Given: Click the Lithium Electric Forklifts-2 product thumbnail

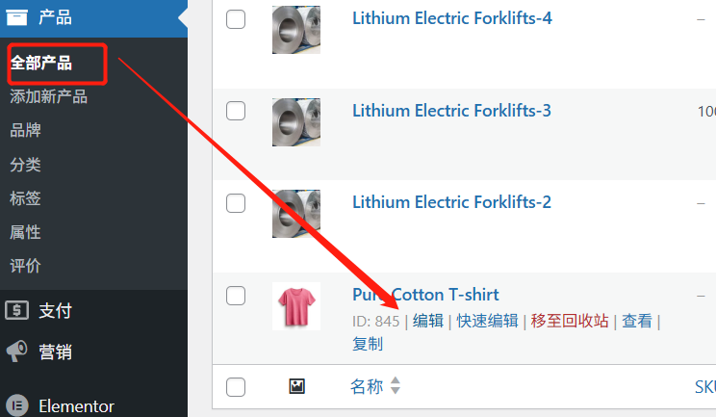Looking at the screenshot, I should point(296,213).
